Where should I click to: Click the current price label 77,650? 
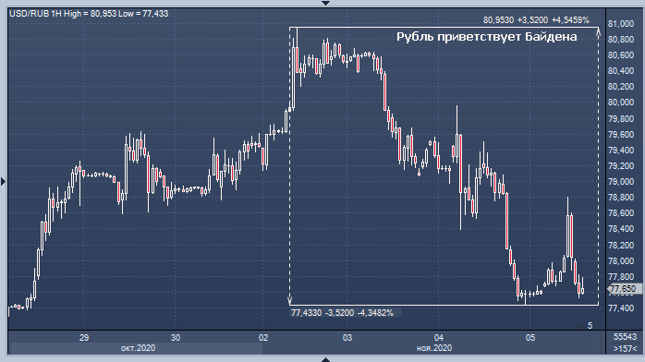624,289
